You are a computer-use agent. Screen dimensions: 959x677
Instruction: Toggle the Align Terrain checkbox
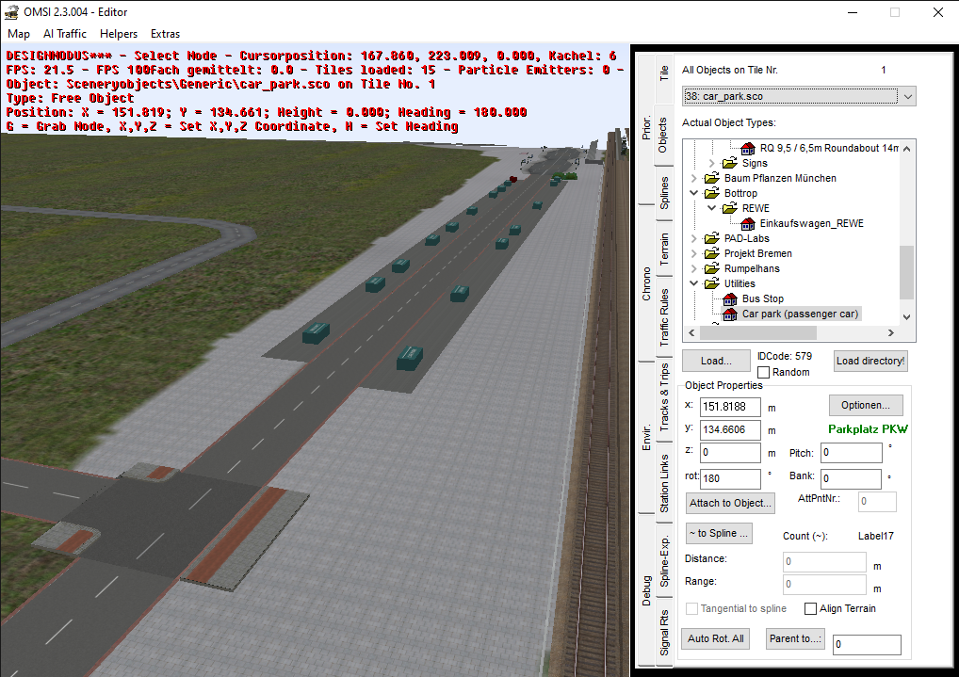point(811,608)
